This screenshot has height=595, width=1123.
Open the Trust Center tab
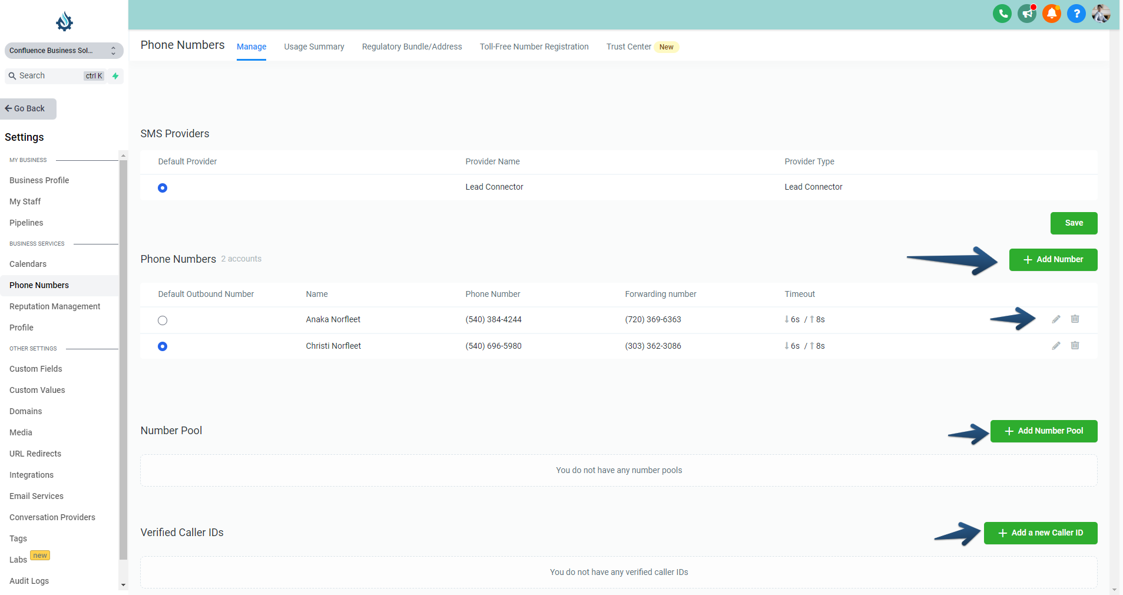(628, 47)
